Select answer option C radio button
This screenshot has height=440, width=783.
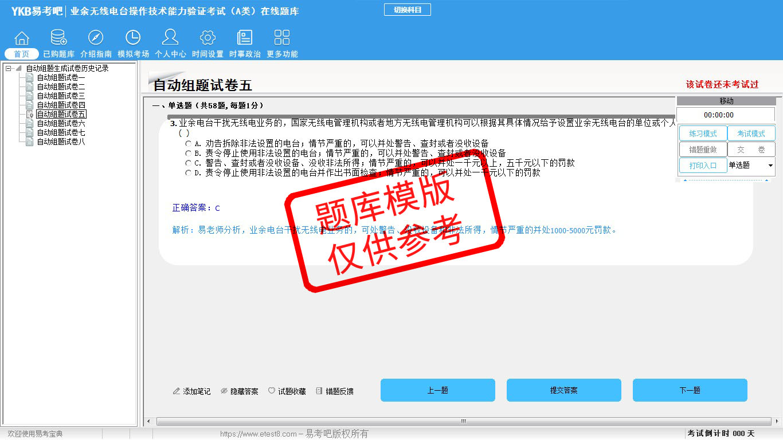(188, 163)
